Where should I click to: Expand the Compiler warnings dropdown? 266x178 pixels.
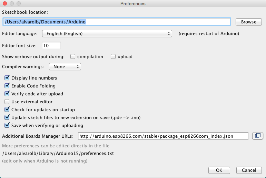(65, 67)
